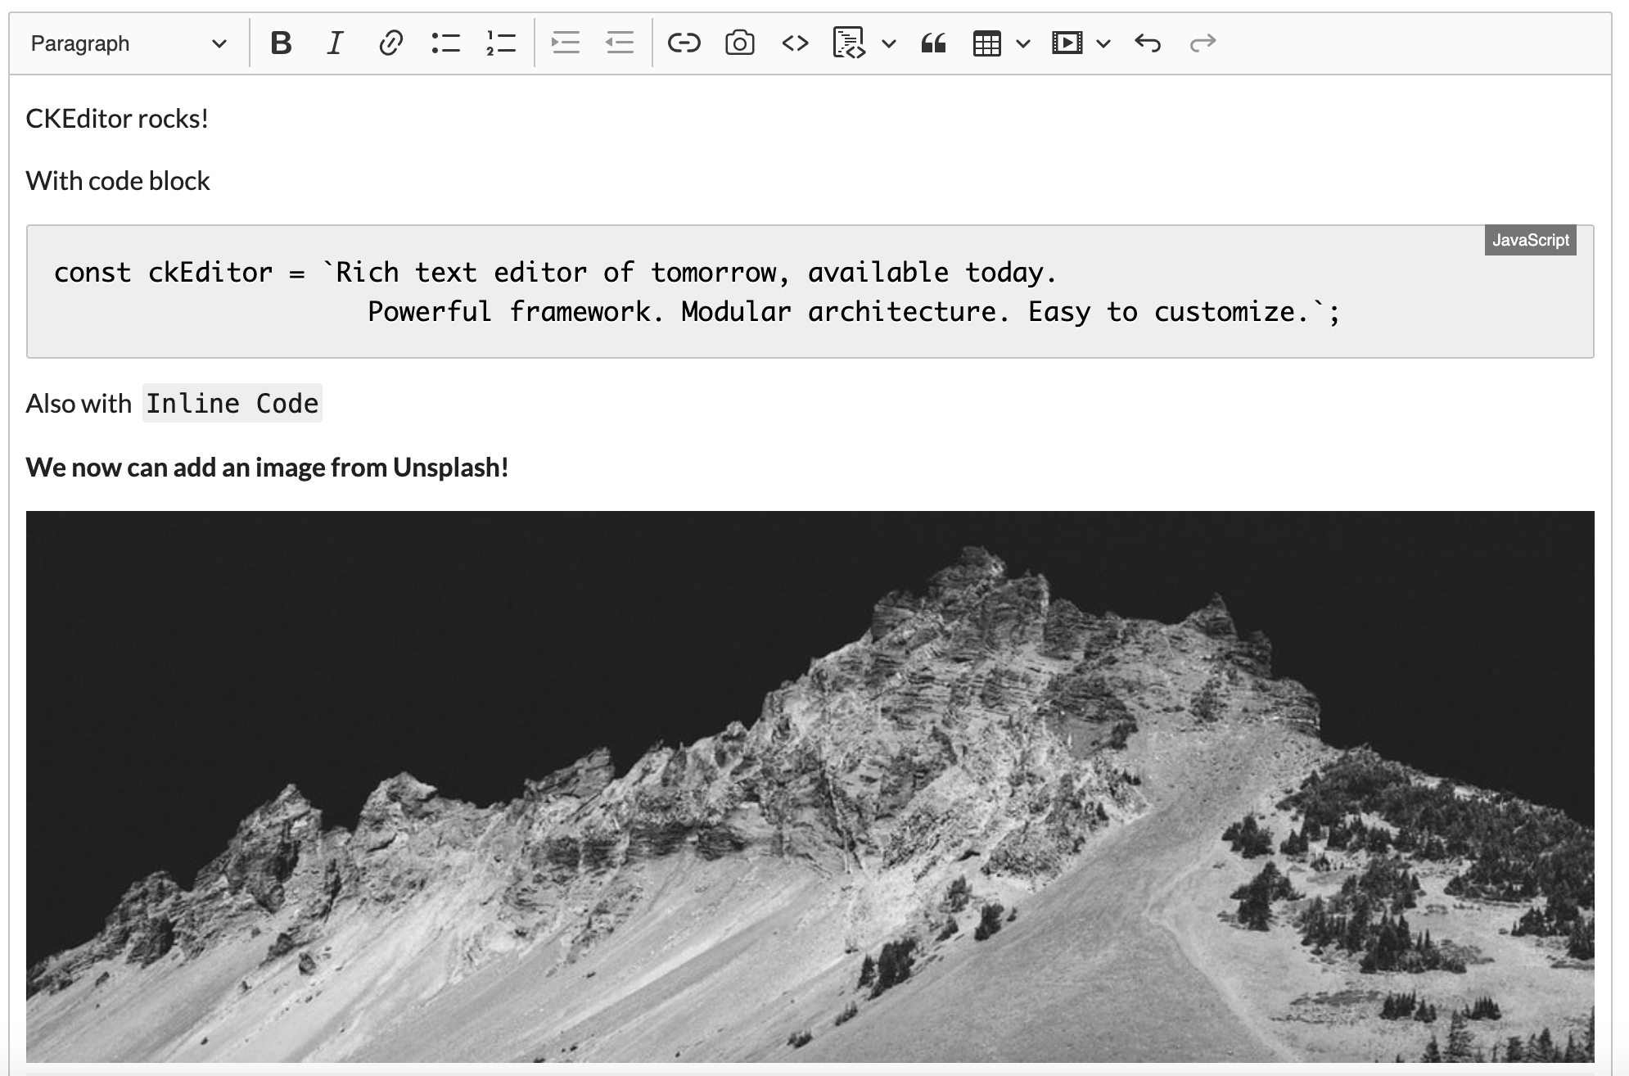
Task: Undo the last change
Action: pos(1148,43)
